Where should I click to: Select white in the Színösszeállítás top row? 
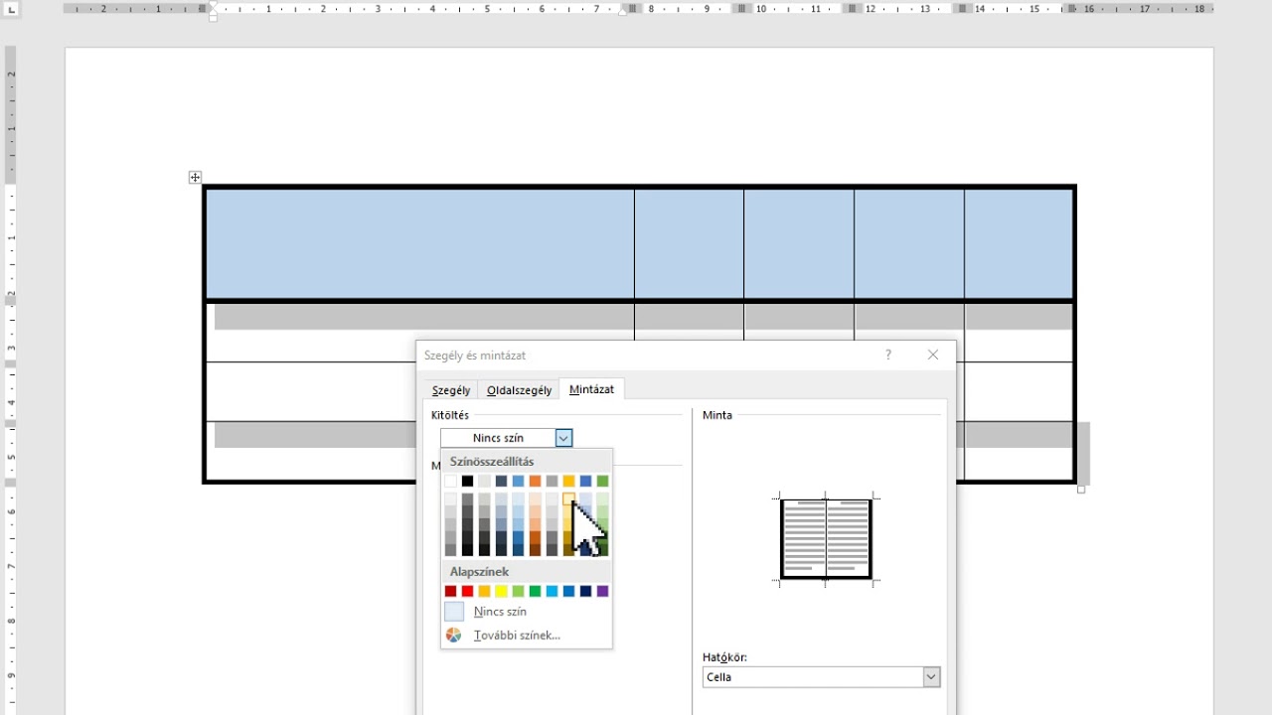pos(451,482)
